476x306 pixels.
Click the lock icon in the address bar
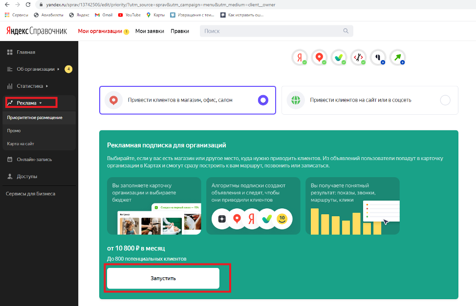pyautogui.click(x=41, y=5)
